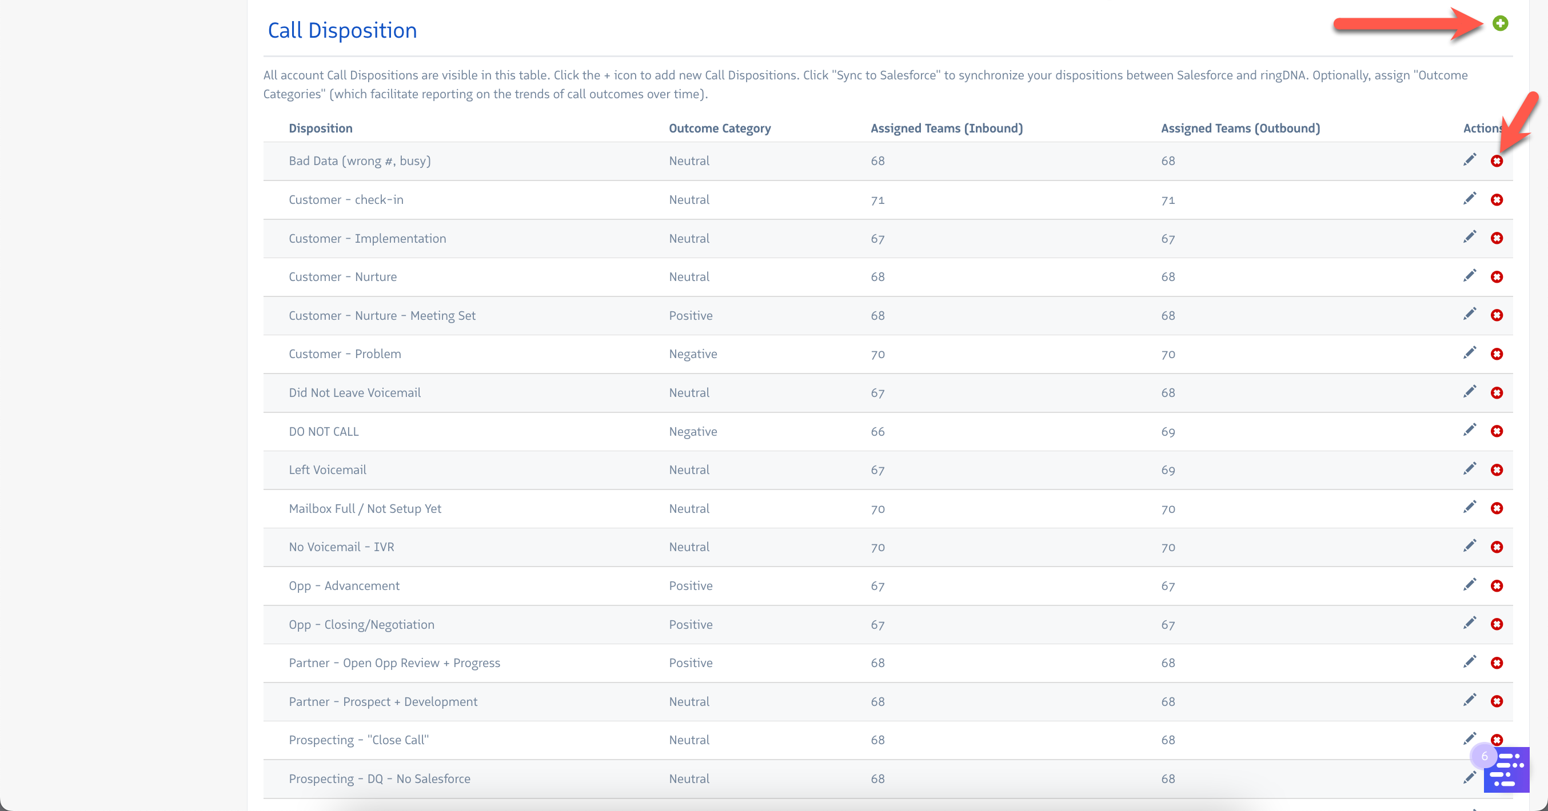1548x811 pixels.
Task: Edit the DO NOT CALL disposition
Action: (x=1469, y=430)
